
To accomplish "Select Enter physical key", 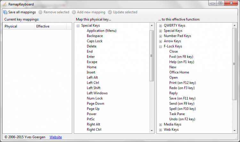I will 91,57.
